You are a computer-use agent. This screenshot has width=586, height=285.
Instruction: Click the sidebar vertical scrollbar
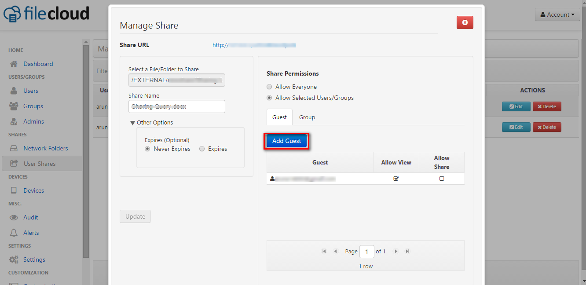(86, 152)
